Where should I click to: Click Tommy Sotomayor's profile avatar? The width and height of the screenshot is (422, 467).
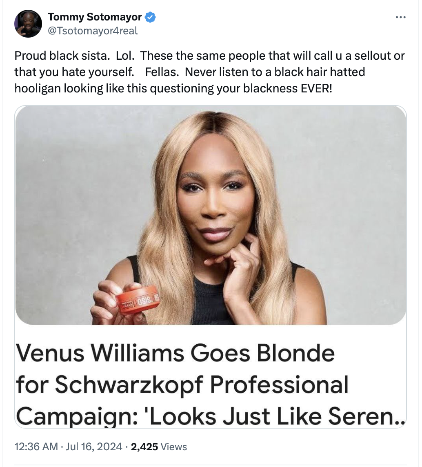[x=28, y=24]
